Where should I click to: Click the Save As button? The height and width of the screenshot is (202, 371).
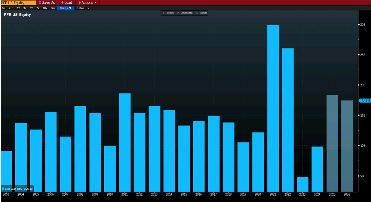point(47,3)
